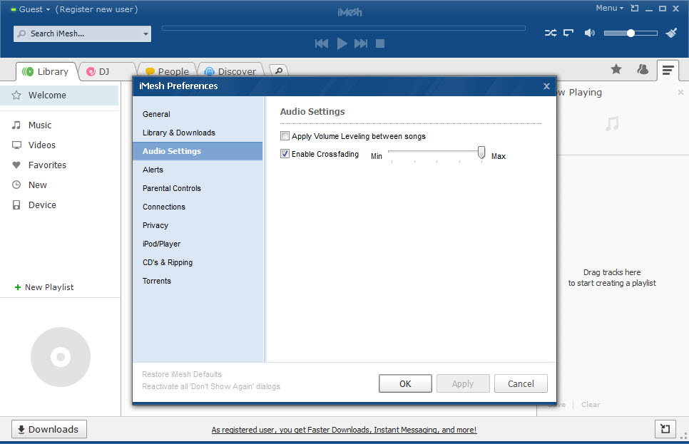This screenshot has height=444, width=689.
Task: Toggle the Now Playing list icon
Action: point(668,71)
